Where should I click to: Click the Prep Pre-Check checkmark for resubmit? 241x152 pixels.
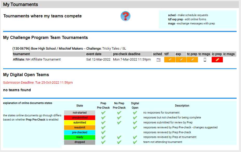(x=103, y=128)
